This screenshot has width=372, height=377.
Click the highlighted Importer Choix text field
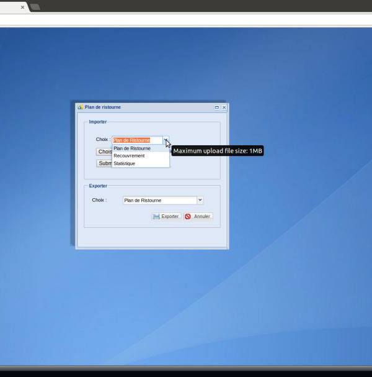click(136, 140)
